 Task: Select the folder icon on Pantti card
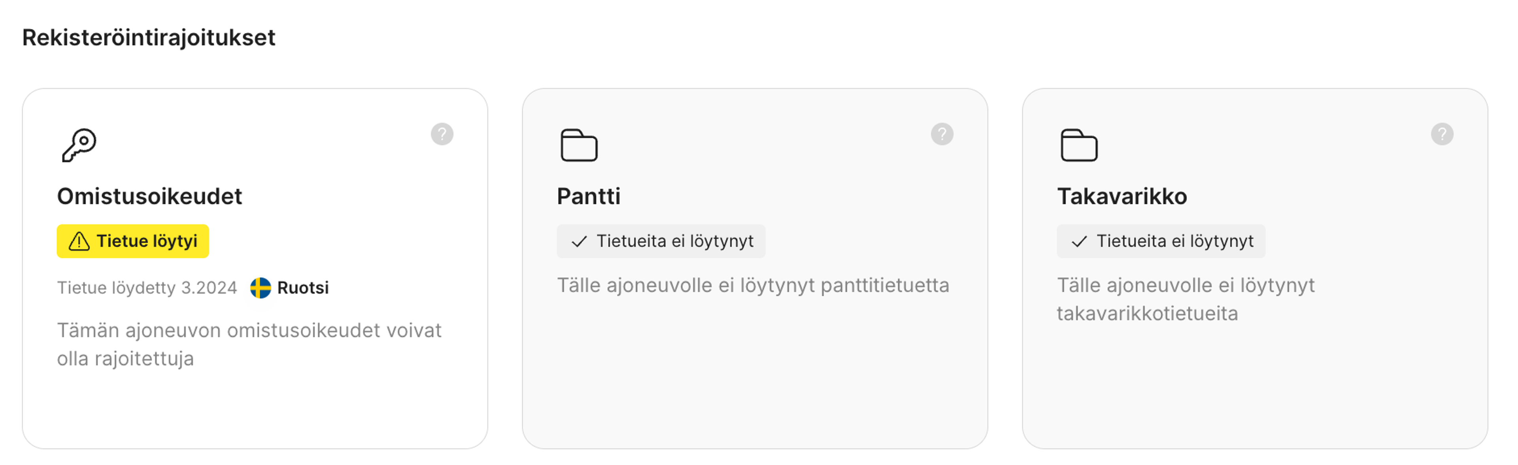tap(579, 145)
